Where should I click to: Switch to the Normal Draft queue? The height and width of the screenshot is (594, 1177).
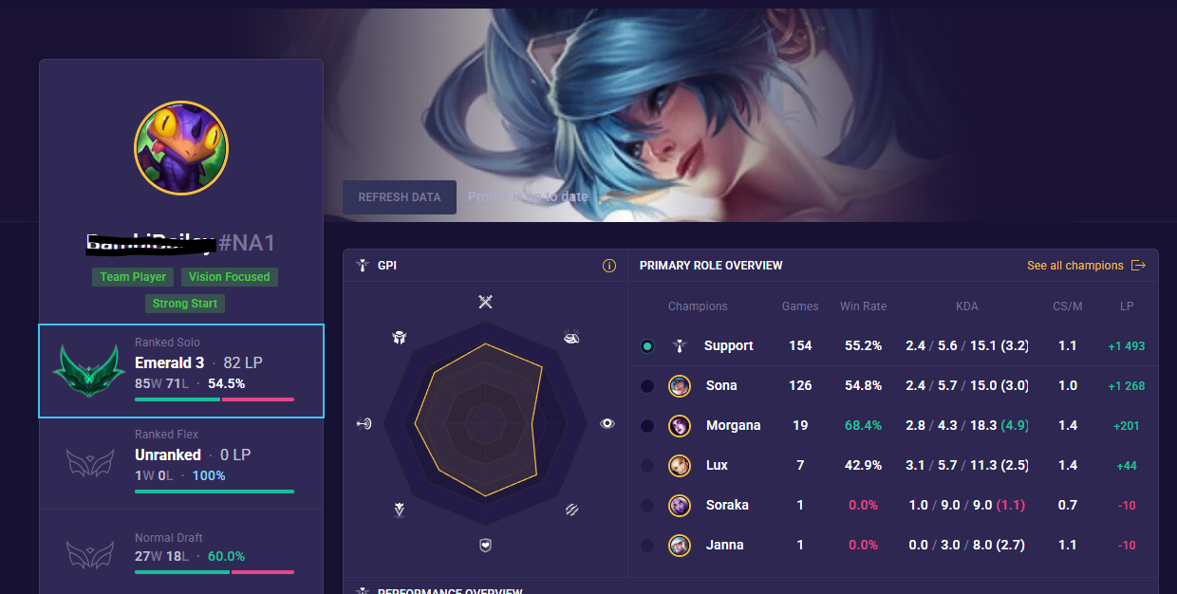[x=181, y=553]
